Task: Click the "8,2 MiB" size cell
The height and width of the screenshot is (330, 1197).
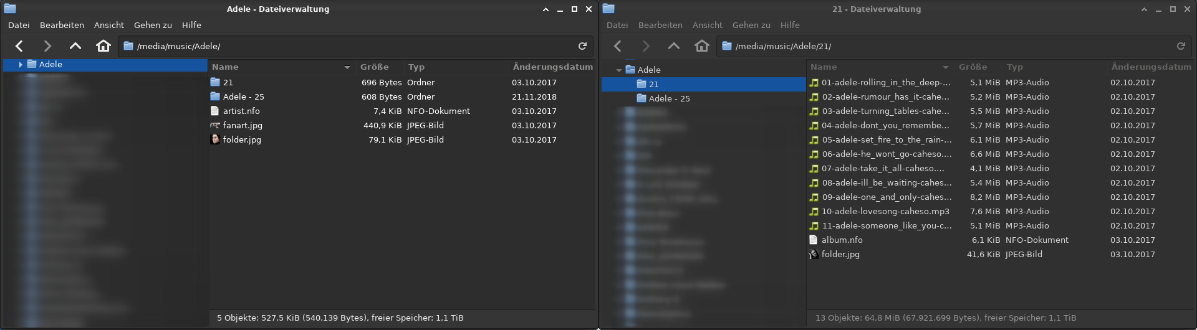Action: tap(985, 197)
